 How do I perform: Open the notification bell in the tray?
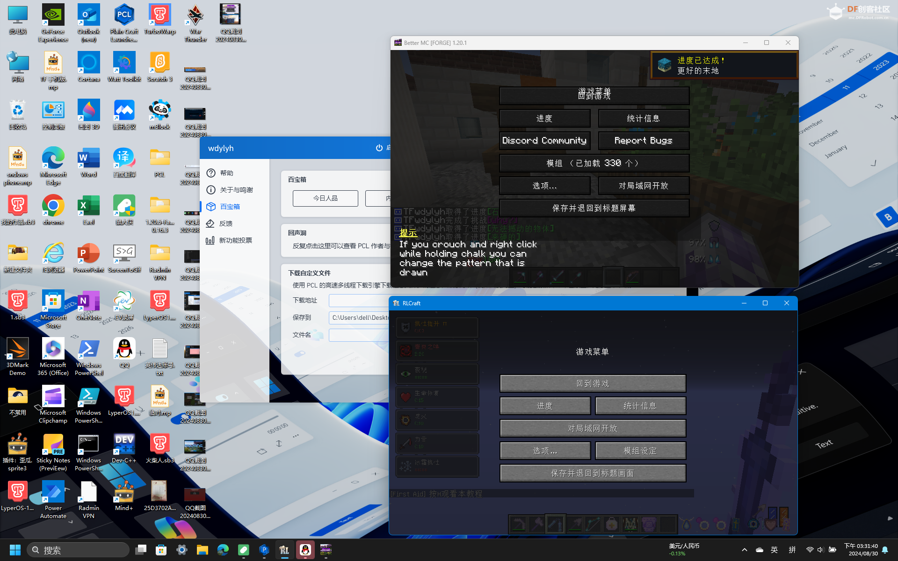coord(885,550)
